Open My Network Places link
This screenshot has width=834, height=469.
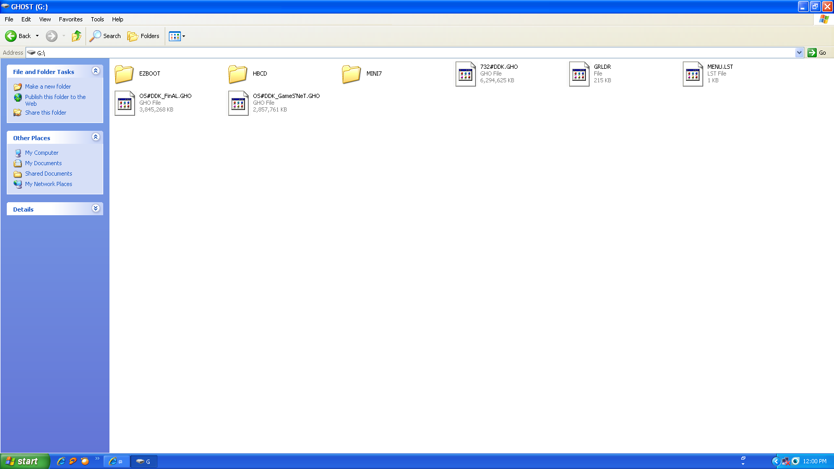tap(48, 184)
